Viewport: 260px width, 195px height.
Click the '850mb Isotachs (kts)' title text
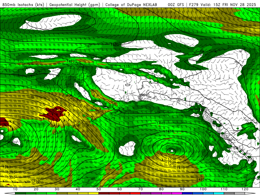click(23, 5)
